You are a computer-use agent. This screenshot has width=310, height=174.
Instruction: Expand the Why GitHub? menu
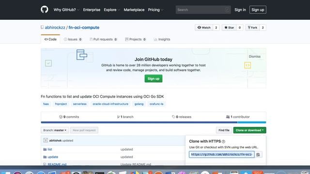click(x=66, y=10)
